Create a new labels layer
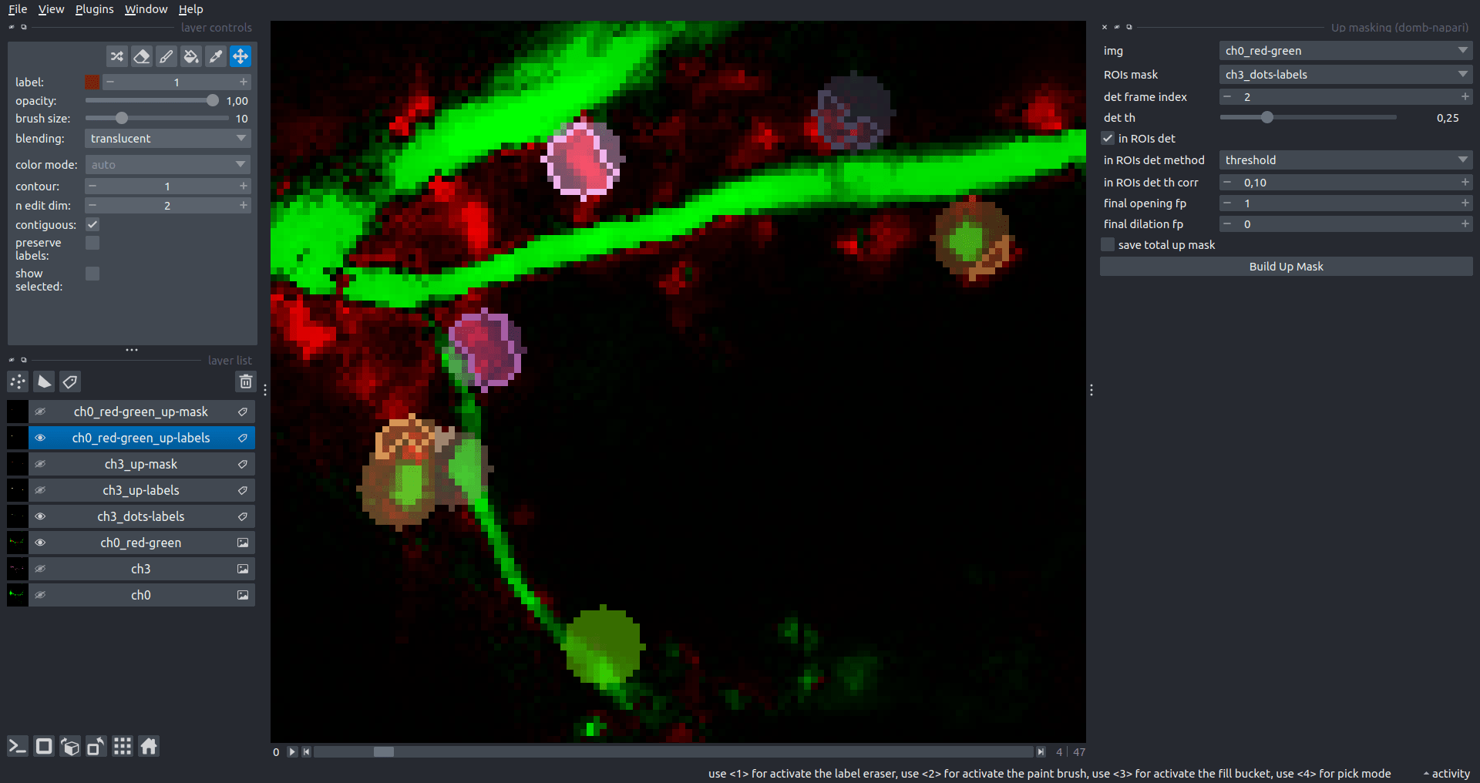Viewport: 1480px width, 783px height. [70, 381]
